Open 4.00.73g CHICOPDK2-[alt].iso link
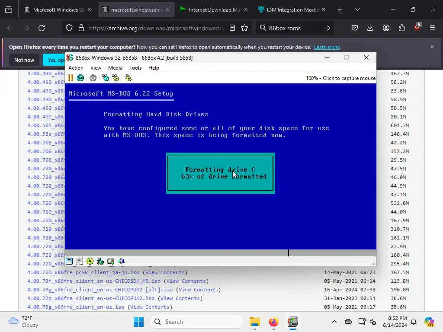Viewport: 443px width, 332px height. tap(100, 290)
